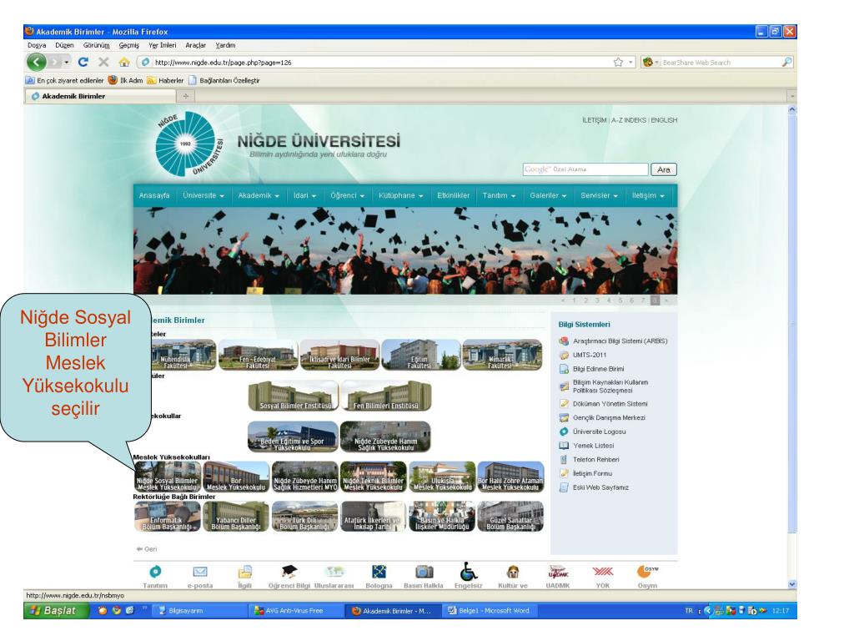854x641 pixels.
Task: Select Beden Eğitimi ve Spor Yüksekokulu thumbnail
Action: [293, 437]
